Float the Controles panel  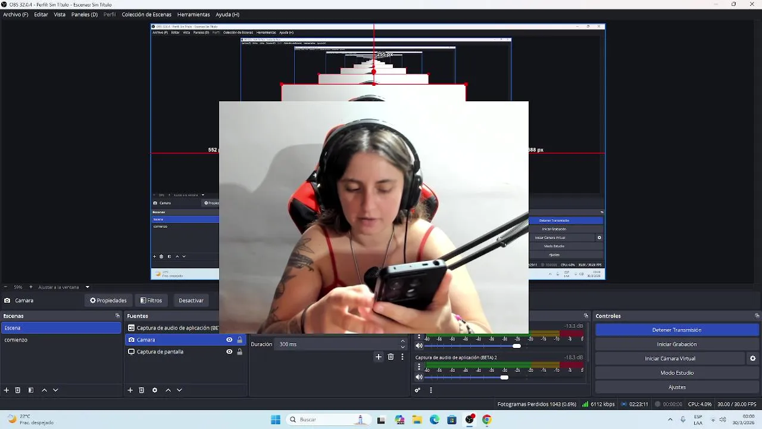point(757,316)
